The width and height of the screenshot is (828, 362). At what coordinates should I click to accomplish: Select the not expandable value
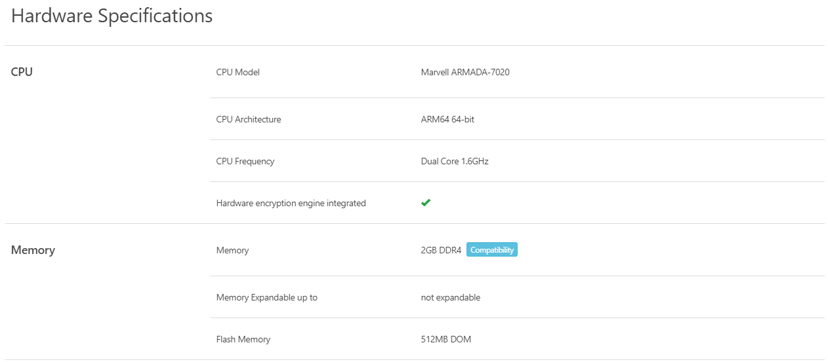[451, 297]
